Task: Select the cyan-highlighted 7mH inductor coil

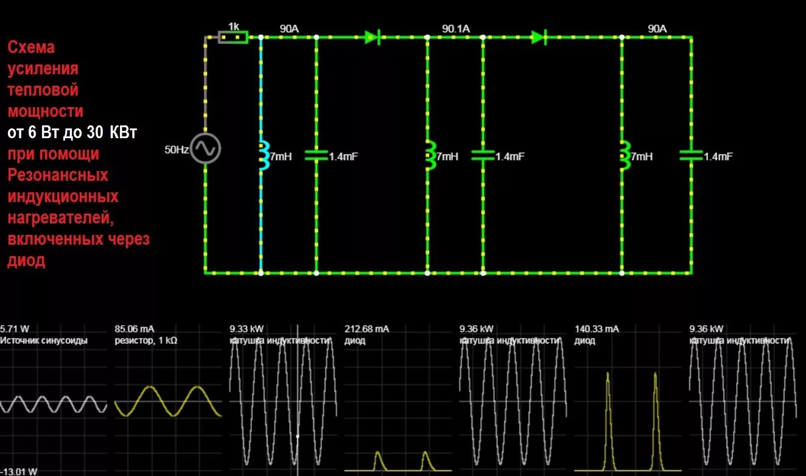Action: (x=263, y=156)
